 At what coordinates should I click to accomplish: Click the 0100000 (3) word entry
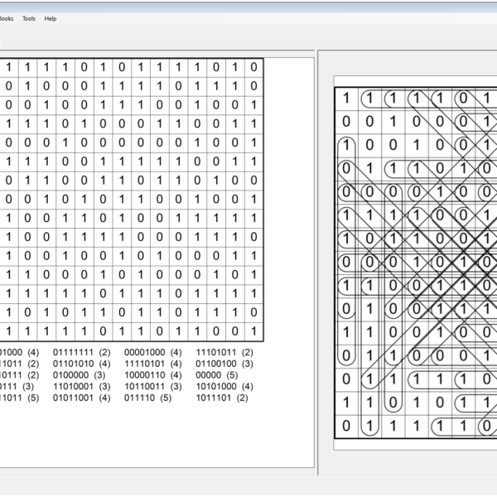79,375
